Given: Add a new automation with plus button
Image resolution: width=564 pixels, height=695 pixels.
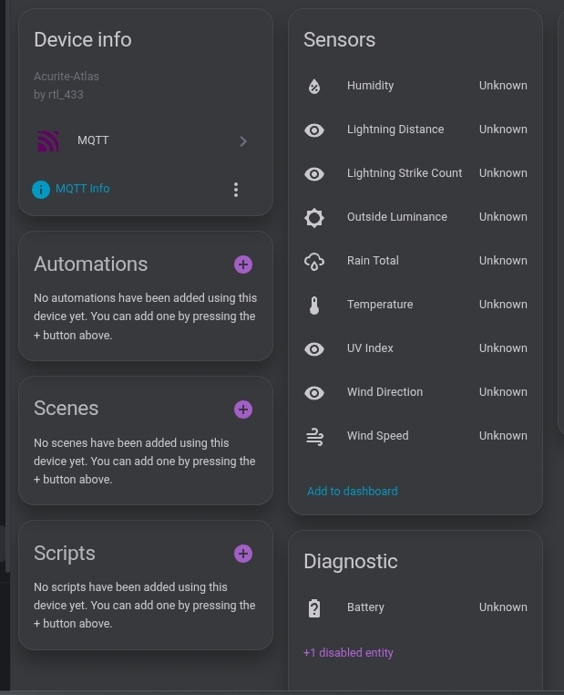Looking at the screenshot, I should tap(243, 265).
